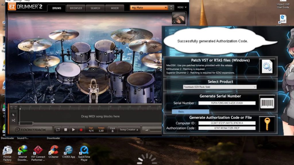Open QuickTime Player desktop icon
294x165 pixels.
[84, 154]
